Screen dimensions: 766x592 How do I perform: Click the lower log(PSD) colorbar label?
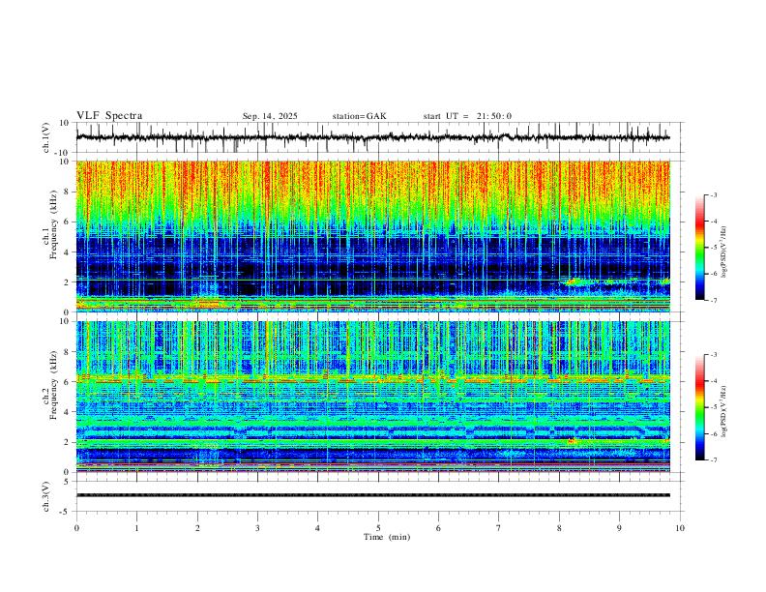723,411
